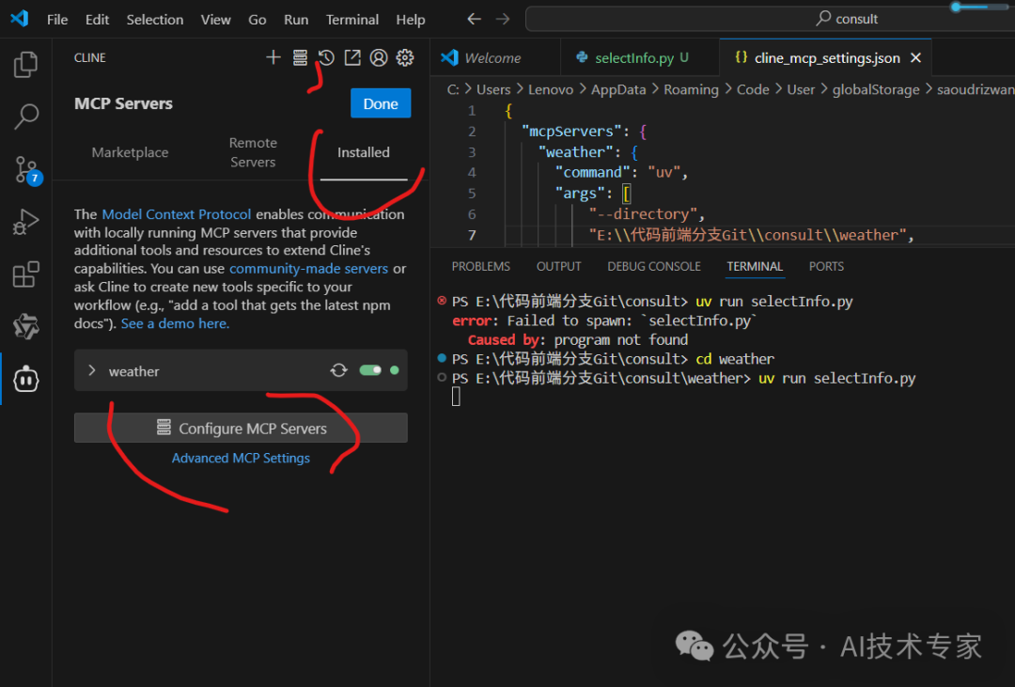This screenshot has width=1015, height=687.
Task: Open the OUTPUT panel tab
Action: pos(558,266)
